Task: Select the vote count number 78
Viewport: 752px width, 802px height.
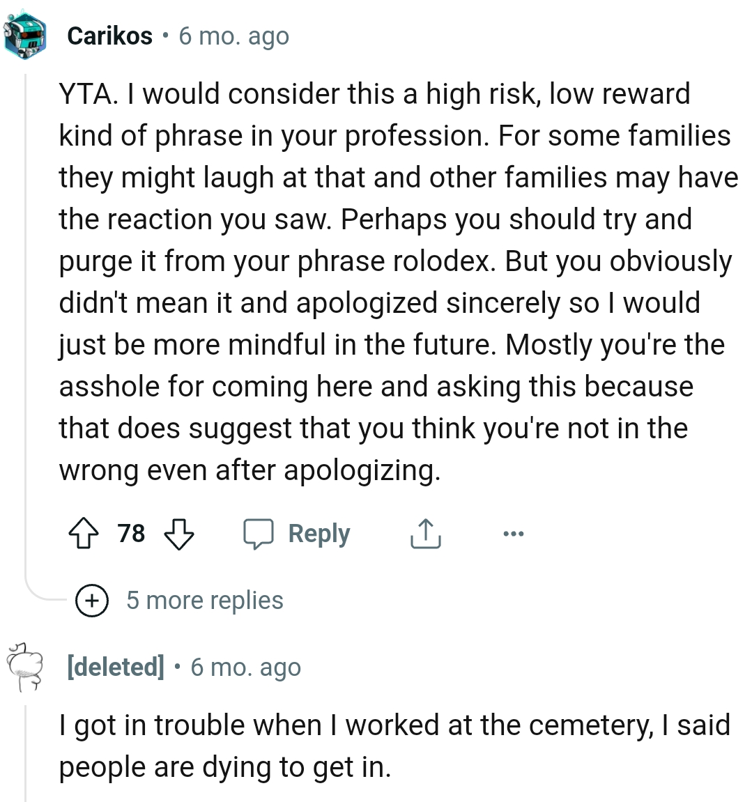Action: [131, 534]
